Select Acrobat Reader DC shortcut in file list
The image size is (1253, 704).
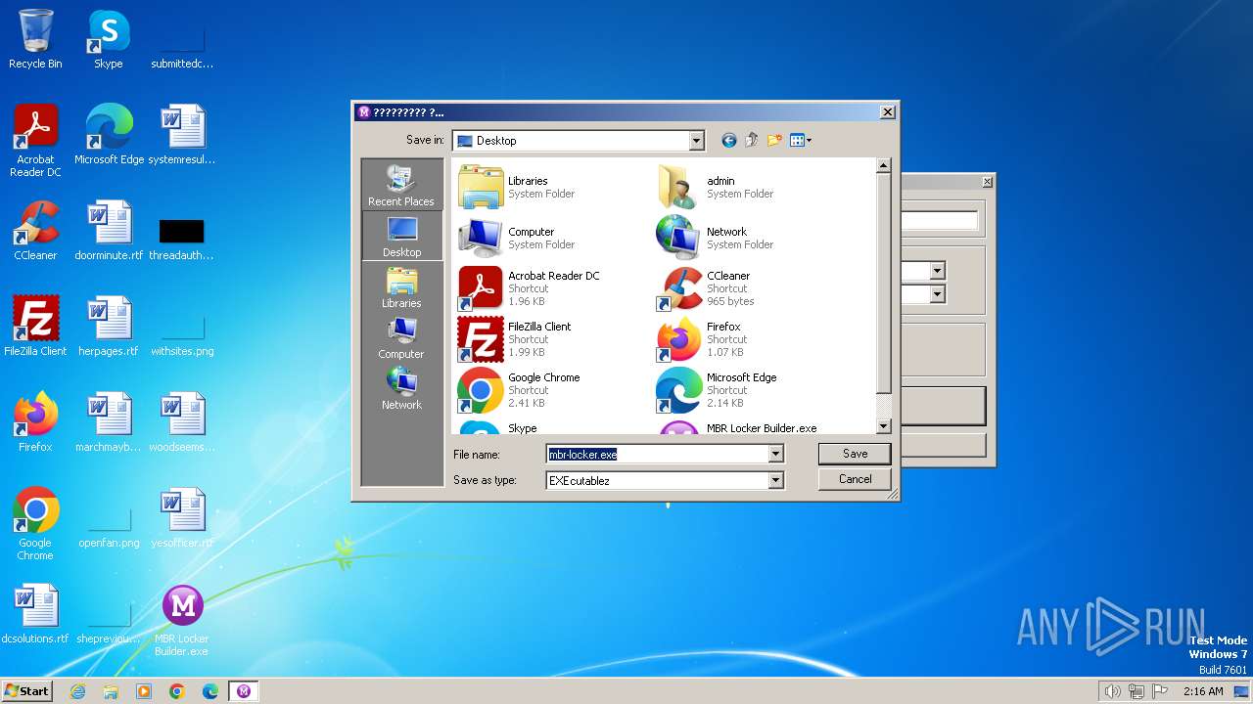[530, 288]
